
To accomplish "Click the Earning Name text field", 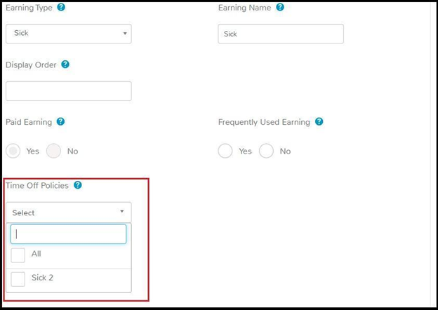I will 281,34.
